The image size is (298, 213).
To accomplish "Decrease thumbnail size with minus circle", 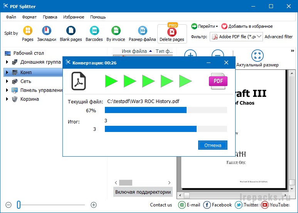I will (8, 205).
